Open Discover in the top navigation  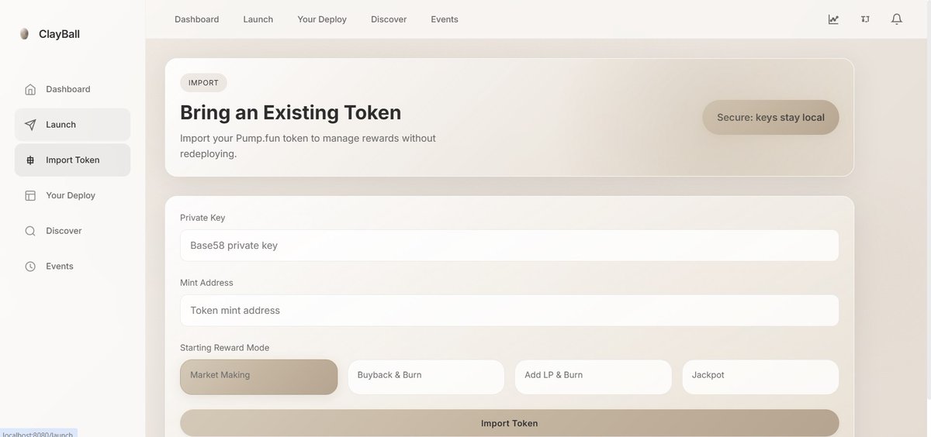[x=389, y=19]
